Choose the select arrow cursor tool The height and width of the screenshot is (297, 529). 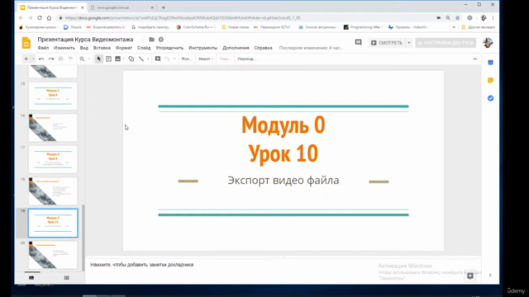tap(99, 59)
